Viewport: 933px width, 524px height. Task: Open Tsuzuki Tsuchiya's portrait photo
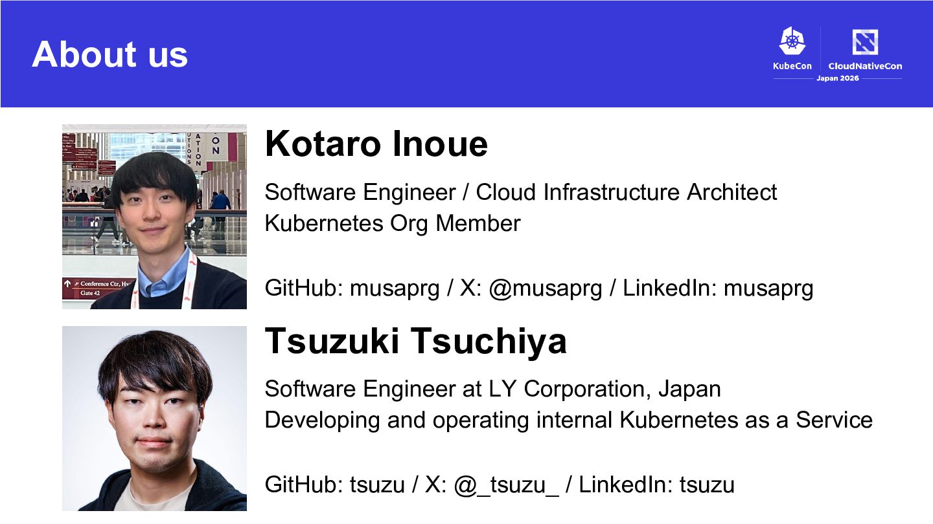coord(154,419)
